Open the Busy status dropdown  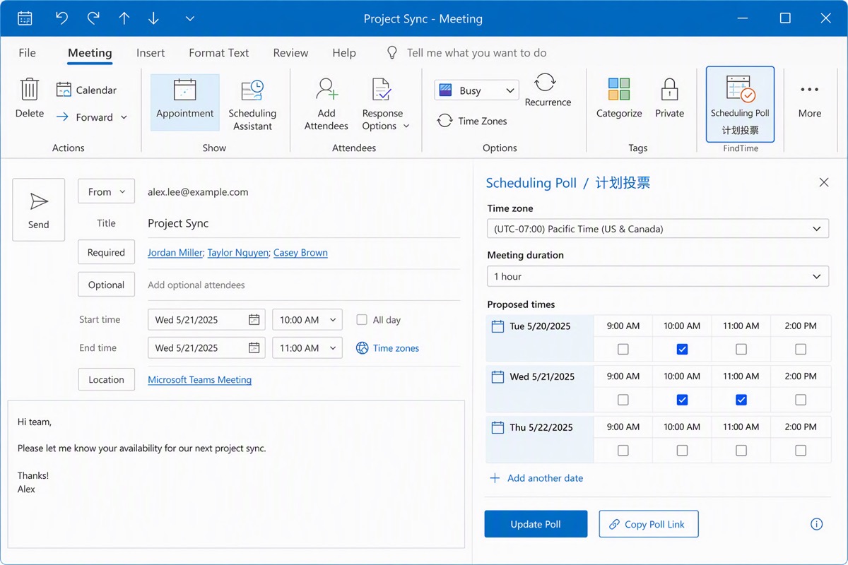[476, 90]
